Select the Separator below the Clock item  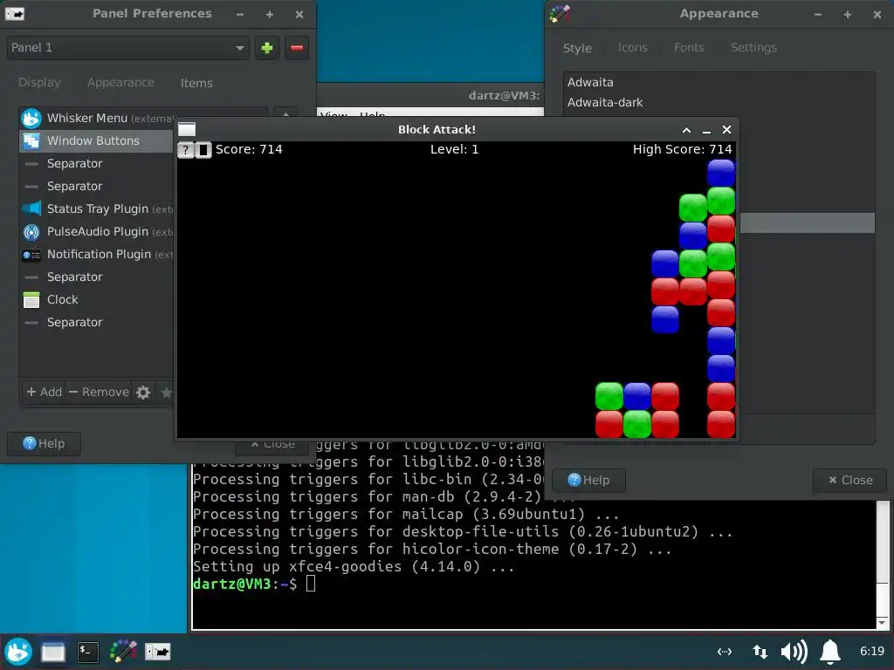click(x=97, y=323)
